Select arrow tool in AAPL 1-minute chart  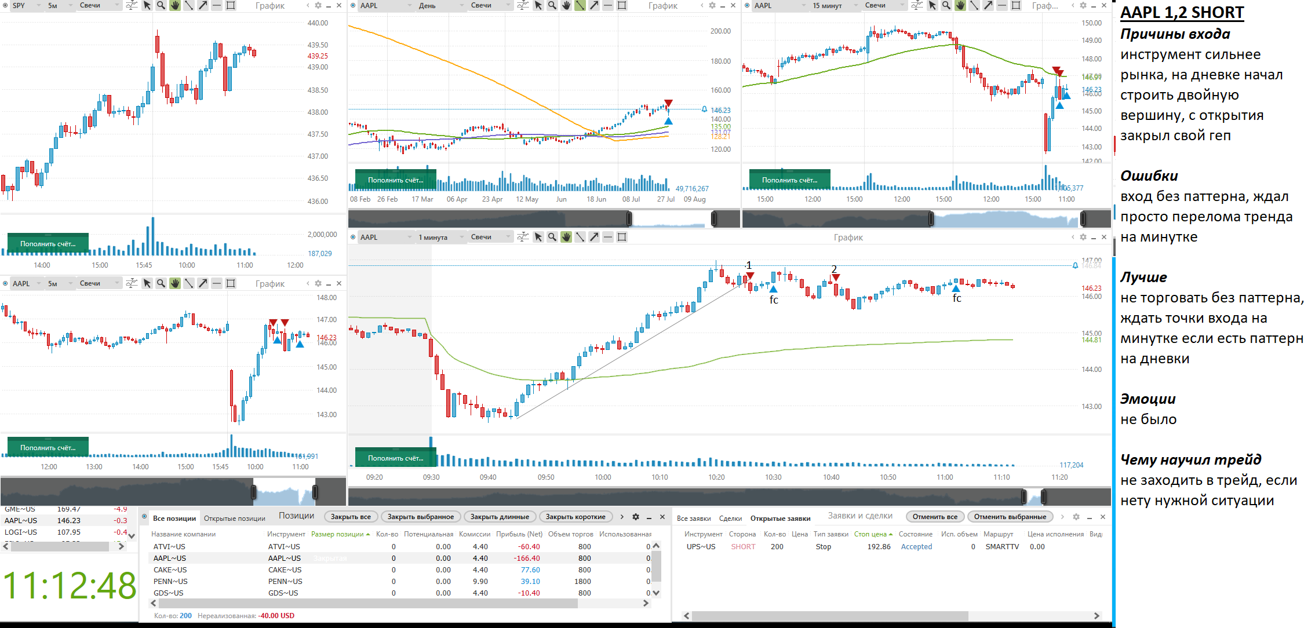click(x=594, y=237)
